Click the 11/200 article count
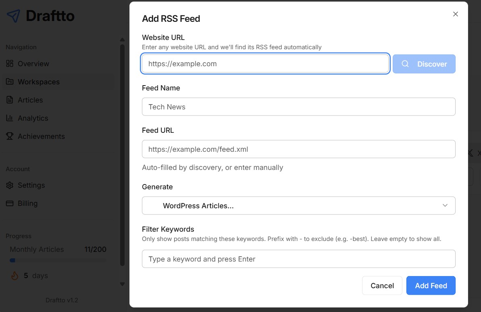Image resolution: width=481 pixels, height=312 pixels. tap(96, 249)
